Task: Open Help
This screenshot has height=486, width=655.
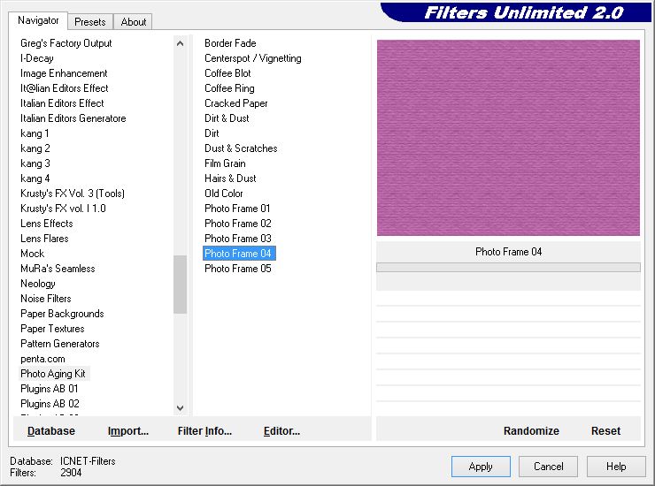Action: point(616,467)
